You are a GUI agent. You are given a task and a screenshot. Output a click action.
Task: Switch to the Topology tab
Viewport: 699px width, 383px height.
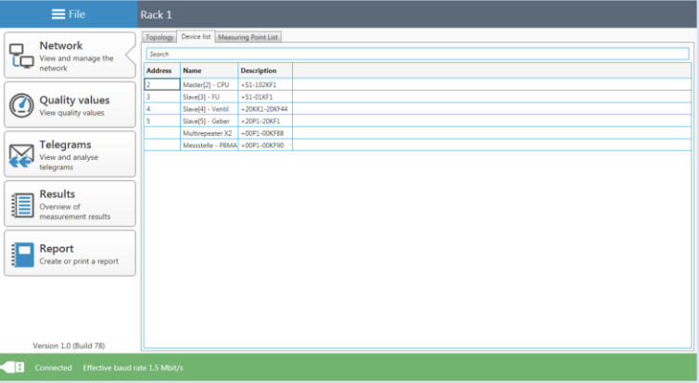coord(159,37)
